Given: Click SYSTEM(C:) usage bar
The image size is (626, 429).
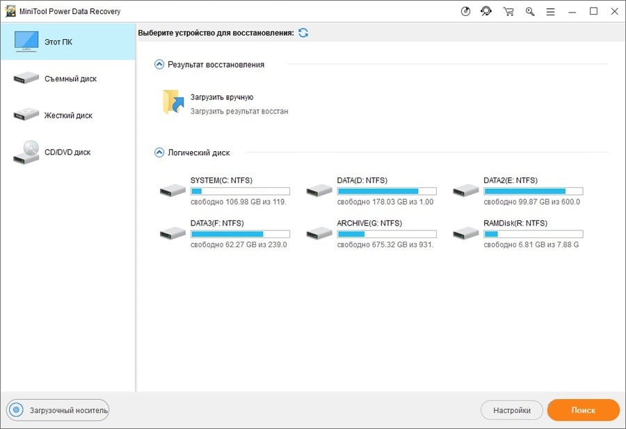Looking at the screenshot, I should [241, 191].
